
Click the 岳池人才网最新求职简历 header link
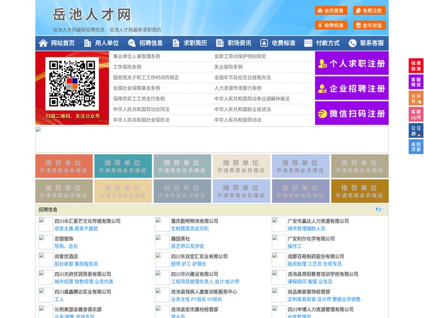(x=135, y=30)
